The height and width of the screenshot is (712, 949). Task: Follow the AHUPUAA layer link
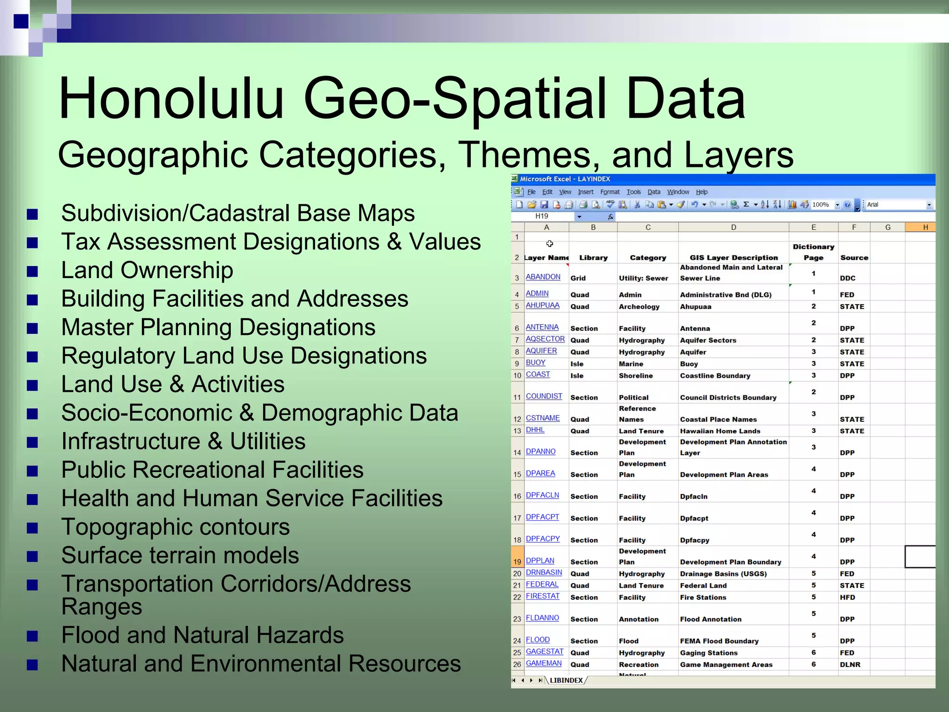542,305
